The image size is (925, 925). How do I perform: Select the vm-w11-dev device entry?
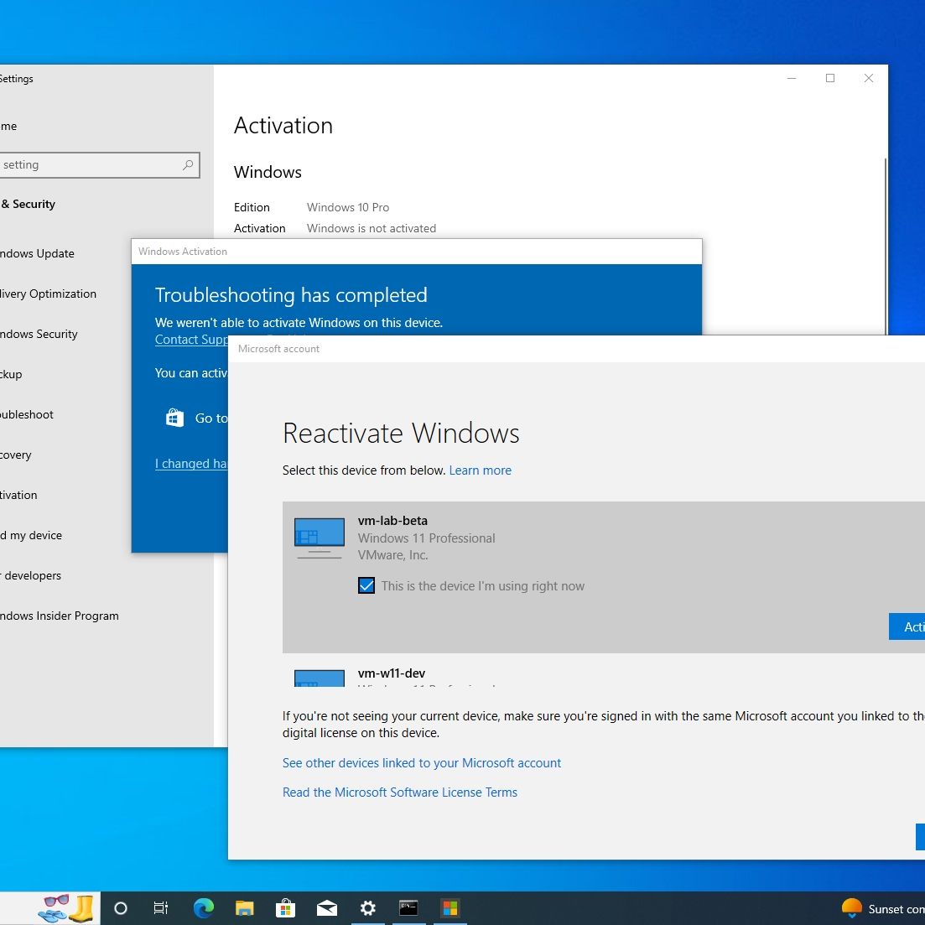392,673
